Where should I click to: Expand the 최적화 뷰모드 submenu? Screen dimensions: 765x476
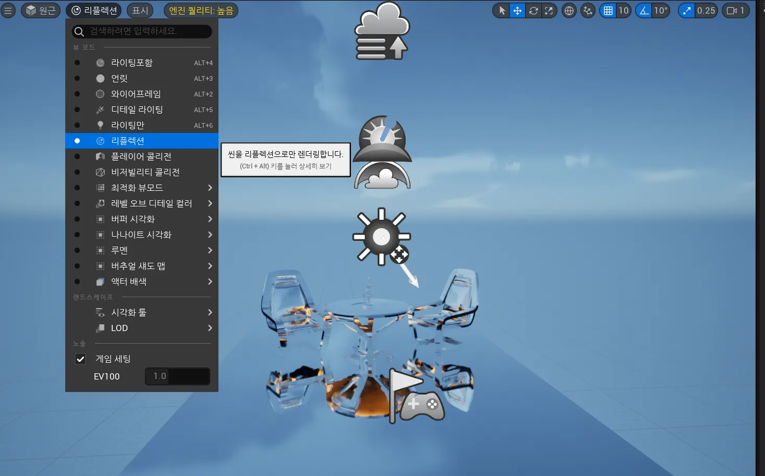(x=142, y=188)
